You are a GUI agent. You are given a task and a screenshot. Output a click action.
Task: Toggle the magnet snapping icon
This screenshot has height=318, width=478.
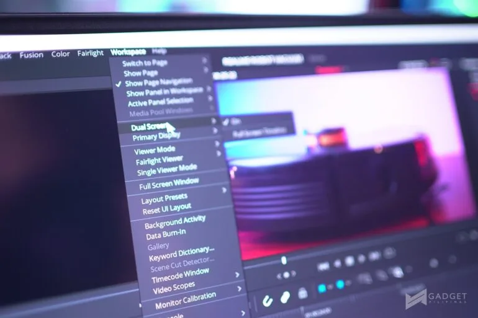coord(268,301)
